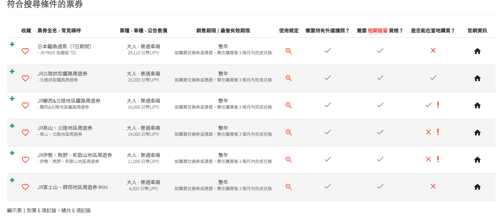This screenshot has height=224, width=499.
Task: View usage rules magnifier for JR伊勢、熊野、和歌山地區周遊券
Action: 289,160
